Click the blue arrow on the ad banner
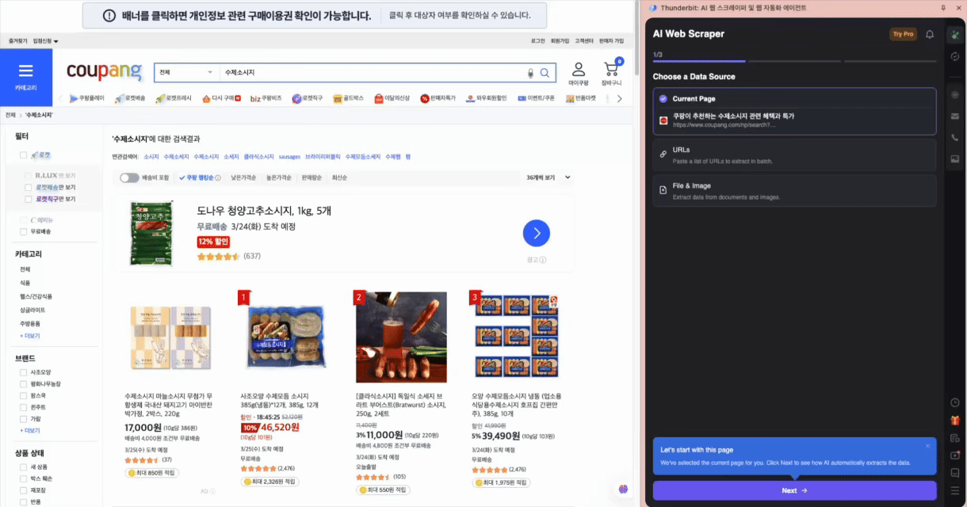This screenshot has height=507, width=967. (x=537, y=233)
